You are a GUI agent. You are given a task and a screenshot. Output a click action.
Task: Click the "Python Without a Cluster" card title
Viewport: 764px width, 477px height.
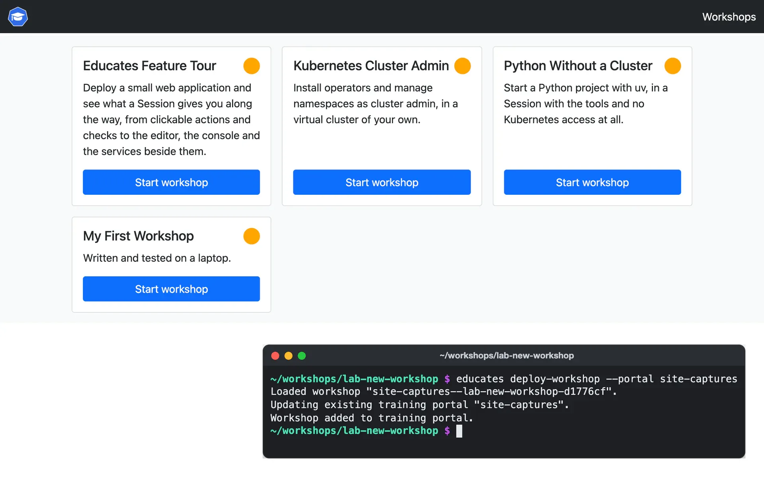[x=578, y=66]
